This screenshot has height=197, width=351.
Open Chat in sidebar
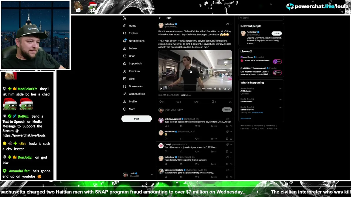click(129, 56)
